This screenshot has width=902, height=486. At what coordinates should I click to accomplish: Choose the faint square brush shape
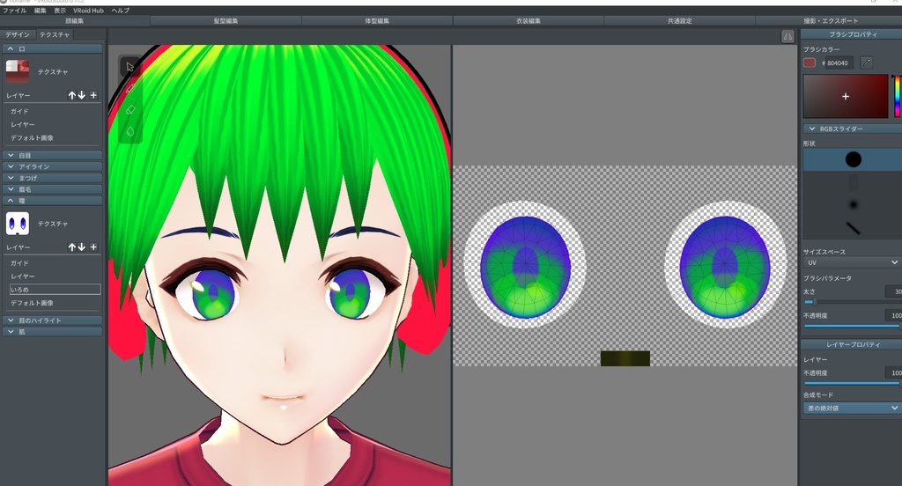[853, 182]
